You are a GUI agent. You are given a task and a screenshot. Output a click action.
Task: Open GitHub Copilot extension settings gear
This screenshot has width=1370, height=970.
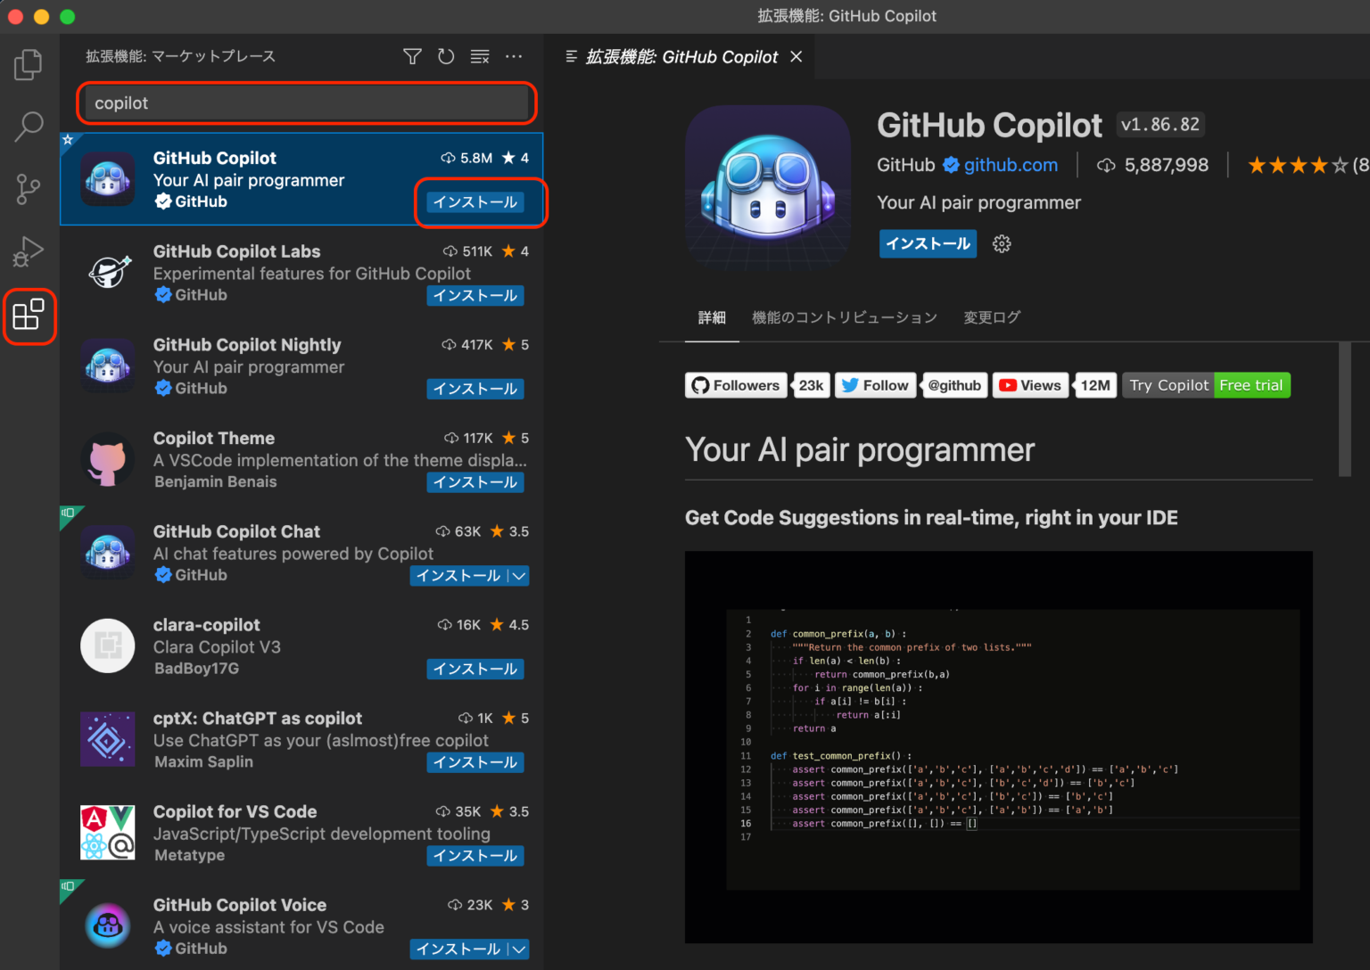[1002, 243]
